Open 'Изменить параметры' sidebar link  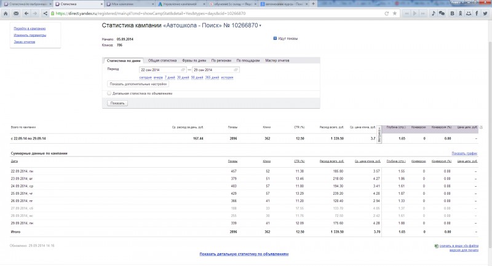[x=30, y=35]
